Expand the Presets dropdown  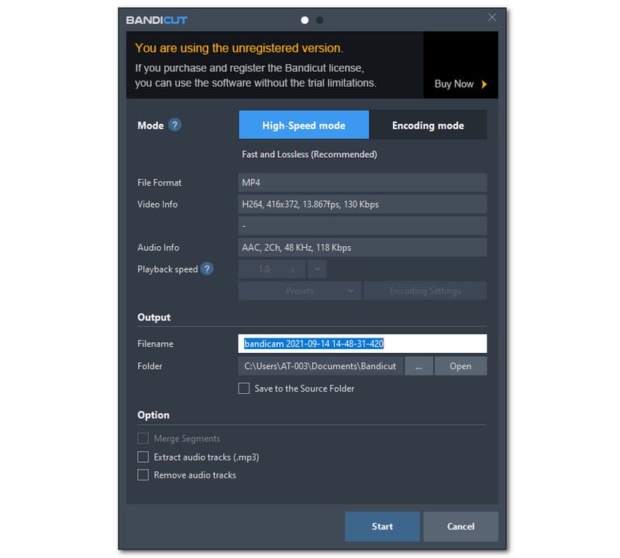pyautogui.click(x=300, y=291)
